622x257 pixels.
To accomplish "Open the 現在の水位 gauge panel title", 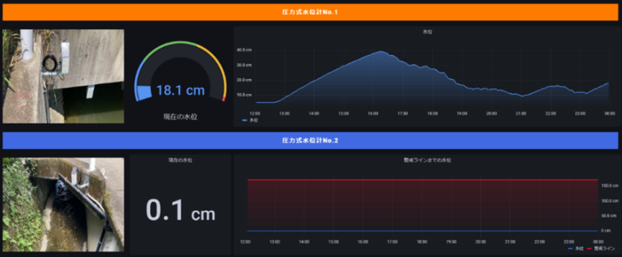I will click(x=181, y=117).
